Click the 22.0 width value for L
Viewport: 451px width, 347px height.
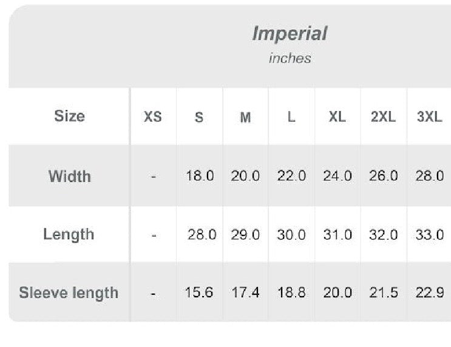[291, 176]
